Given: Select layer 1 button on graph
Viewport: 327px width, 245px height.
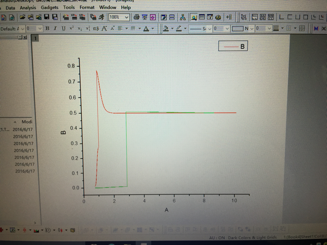Looking at the screenshot, I should 35,38.
